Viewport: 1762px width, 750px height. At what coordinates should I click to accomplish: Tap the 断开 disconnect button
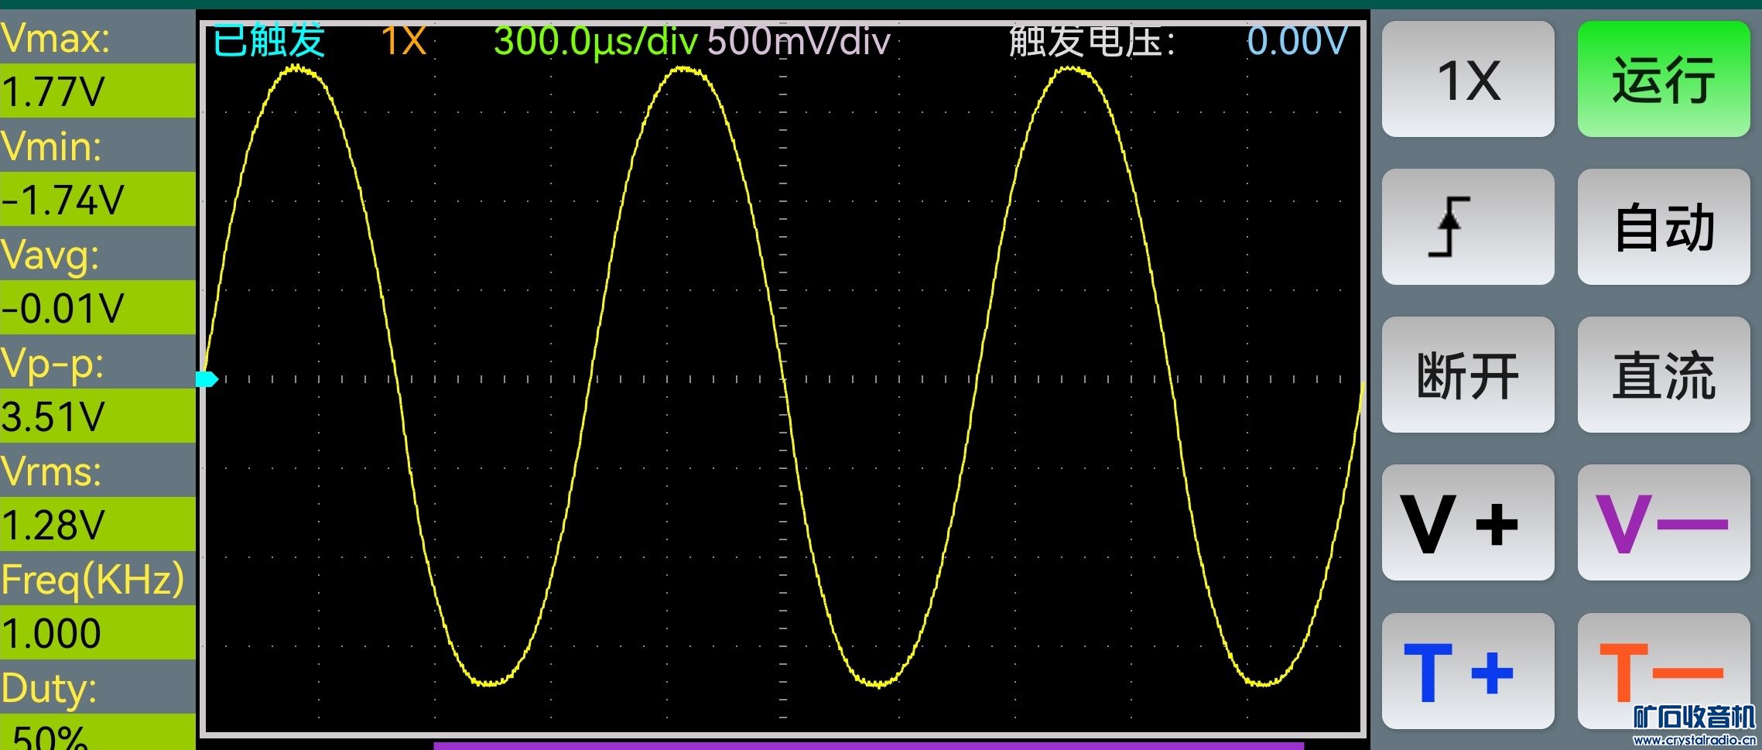[x=1468, y=375]
